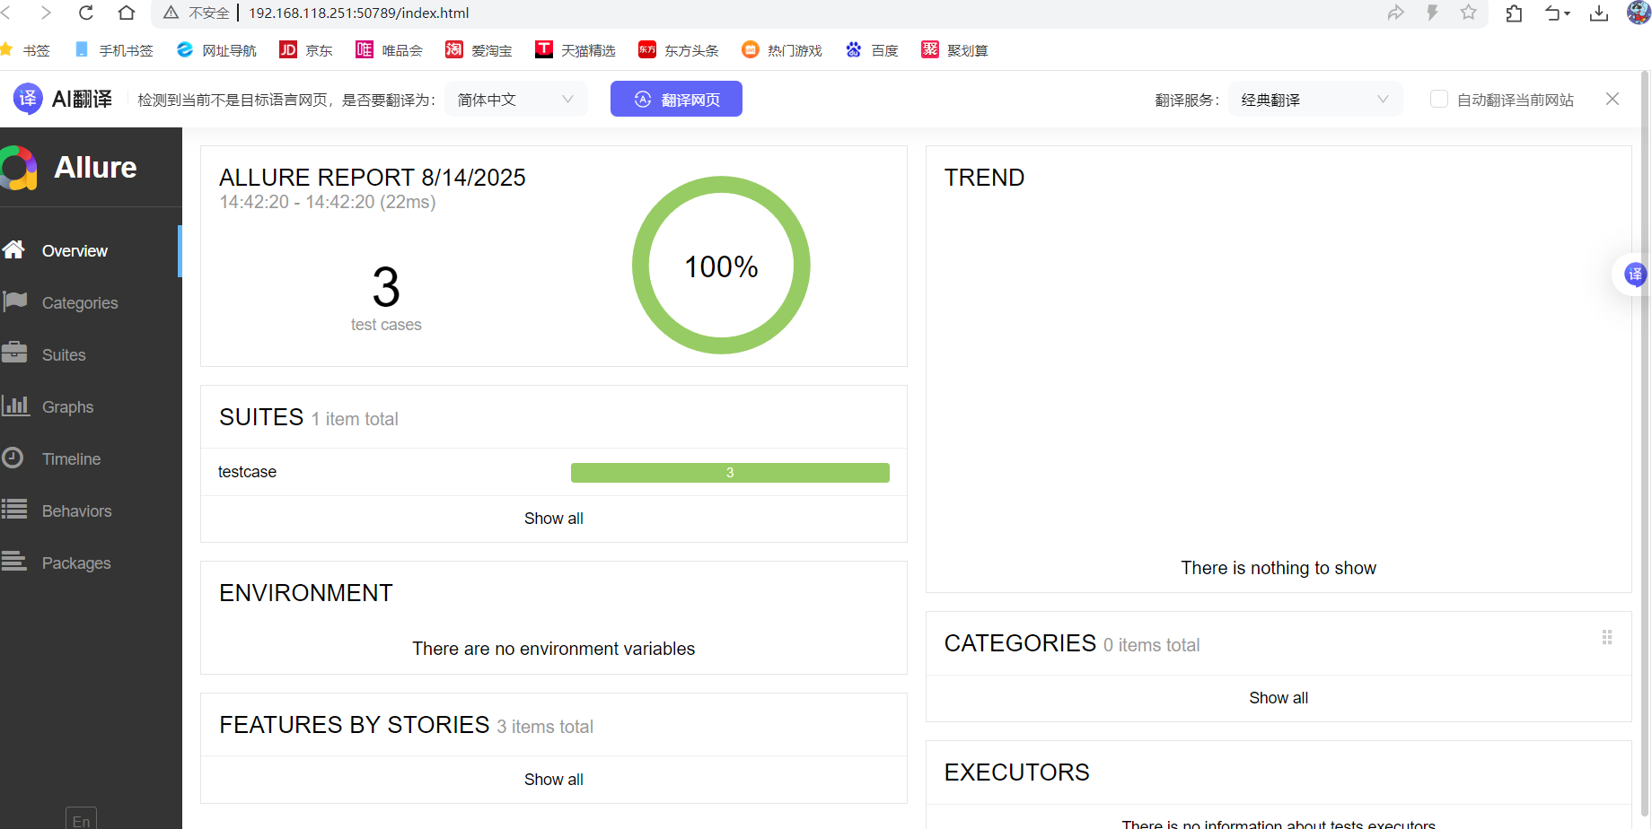1652x829 pixels.
Task: Open the 京东 JD bookmark
Action: (306, 50)
